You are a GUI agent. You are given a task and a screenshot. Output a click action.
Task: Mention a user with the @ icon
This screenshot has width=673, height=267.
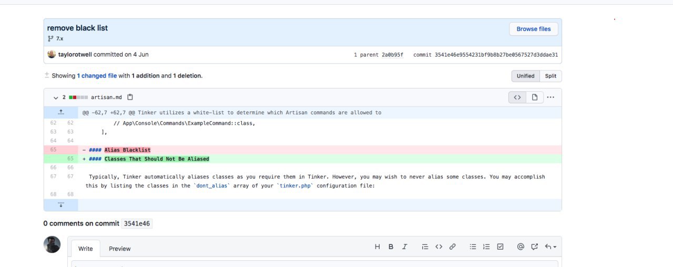pyautogui.click(x=521, y=247)
